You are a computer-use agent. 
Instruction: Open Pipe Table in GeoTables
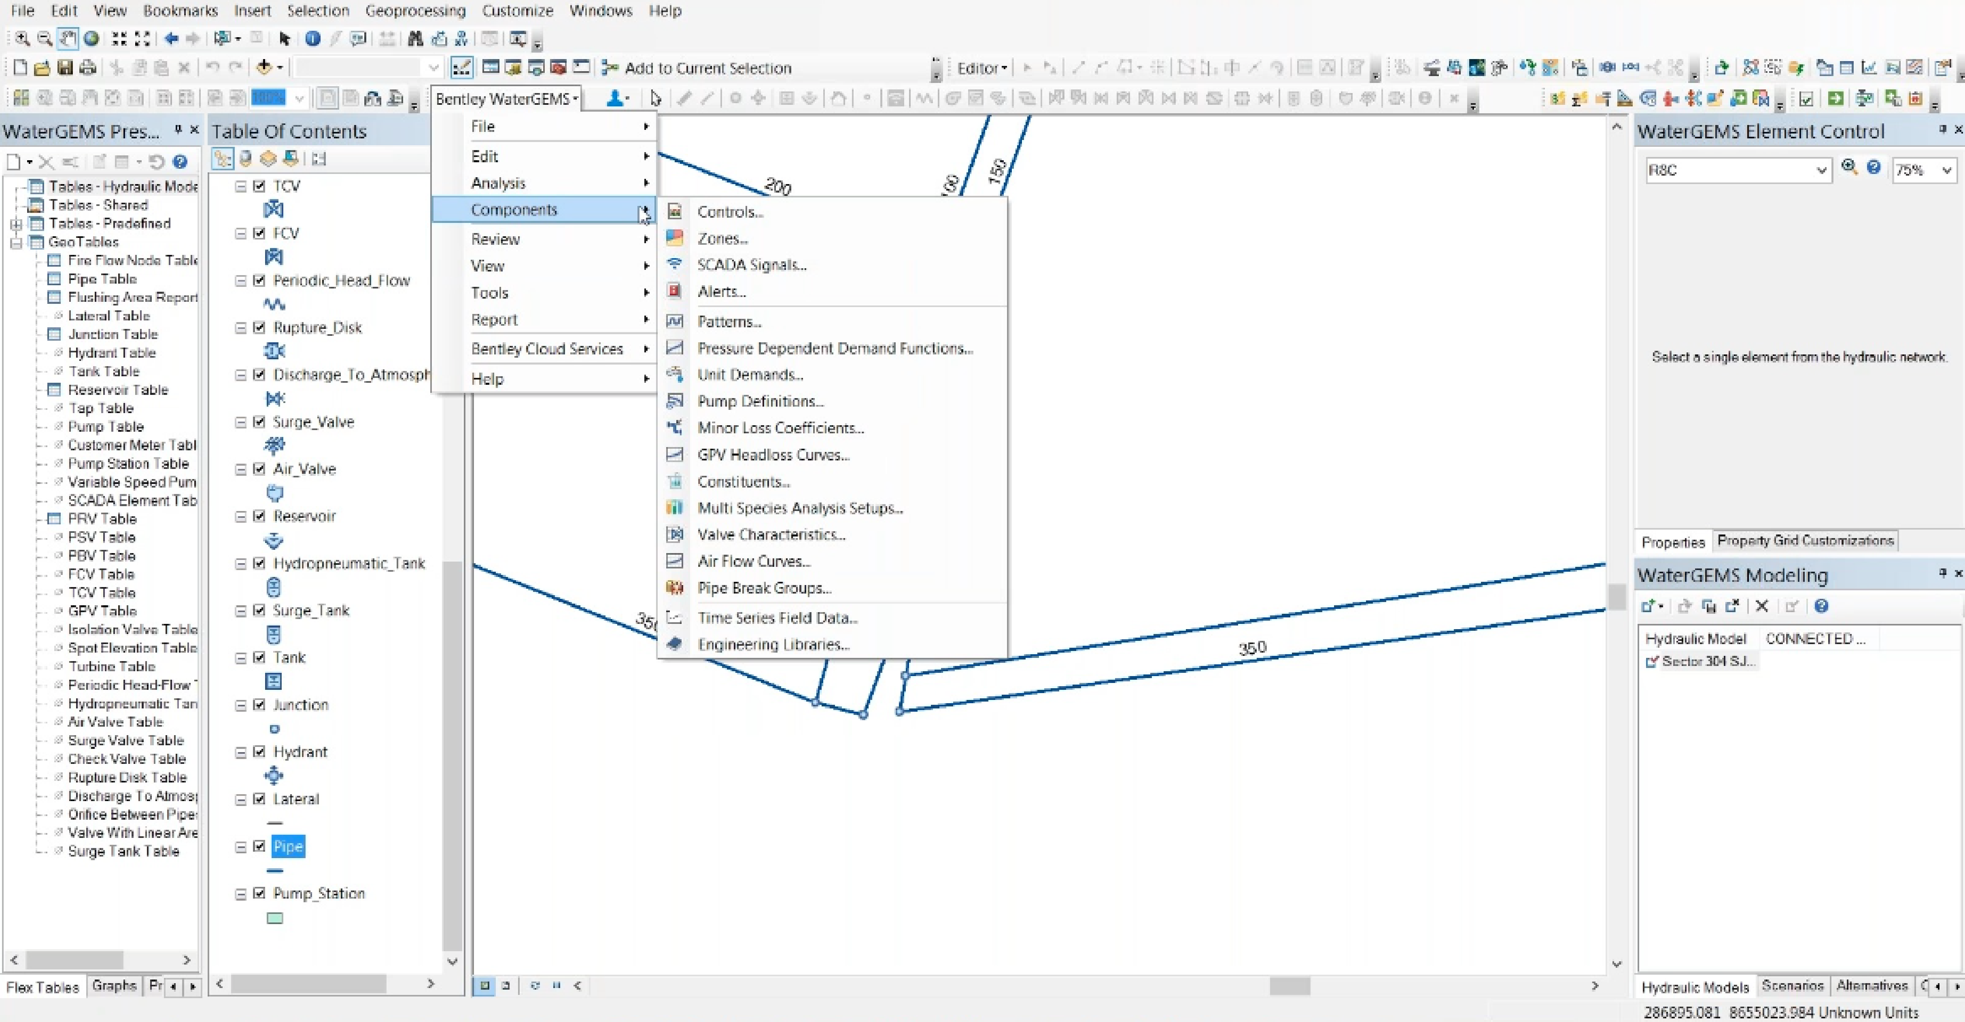[x=102, y=279]
